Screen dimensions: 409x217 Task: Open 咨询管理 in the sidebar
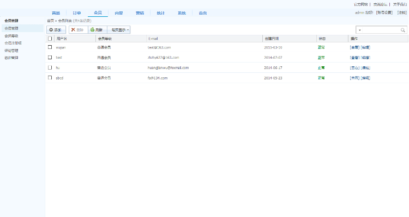click(x=11, y=58)
